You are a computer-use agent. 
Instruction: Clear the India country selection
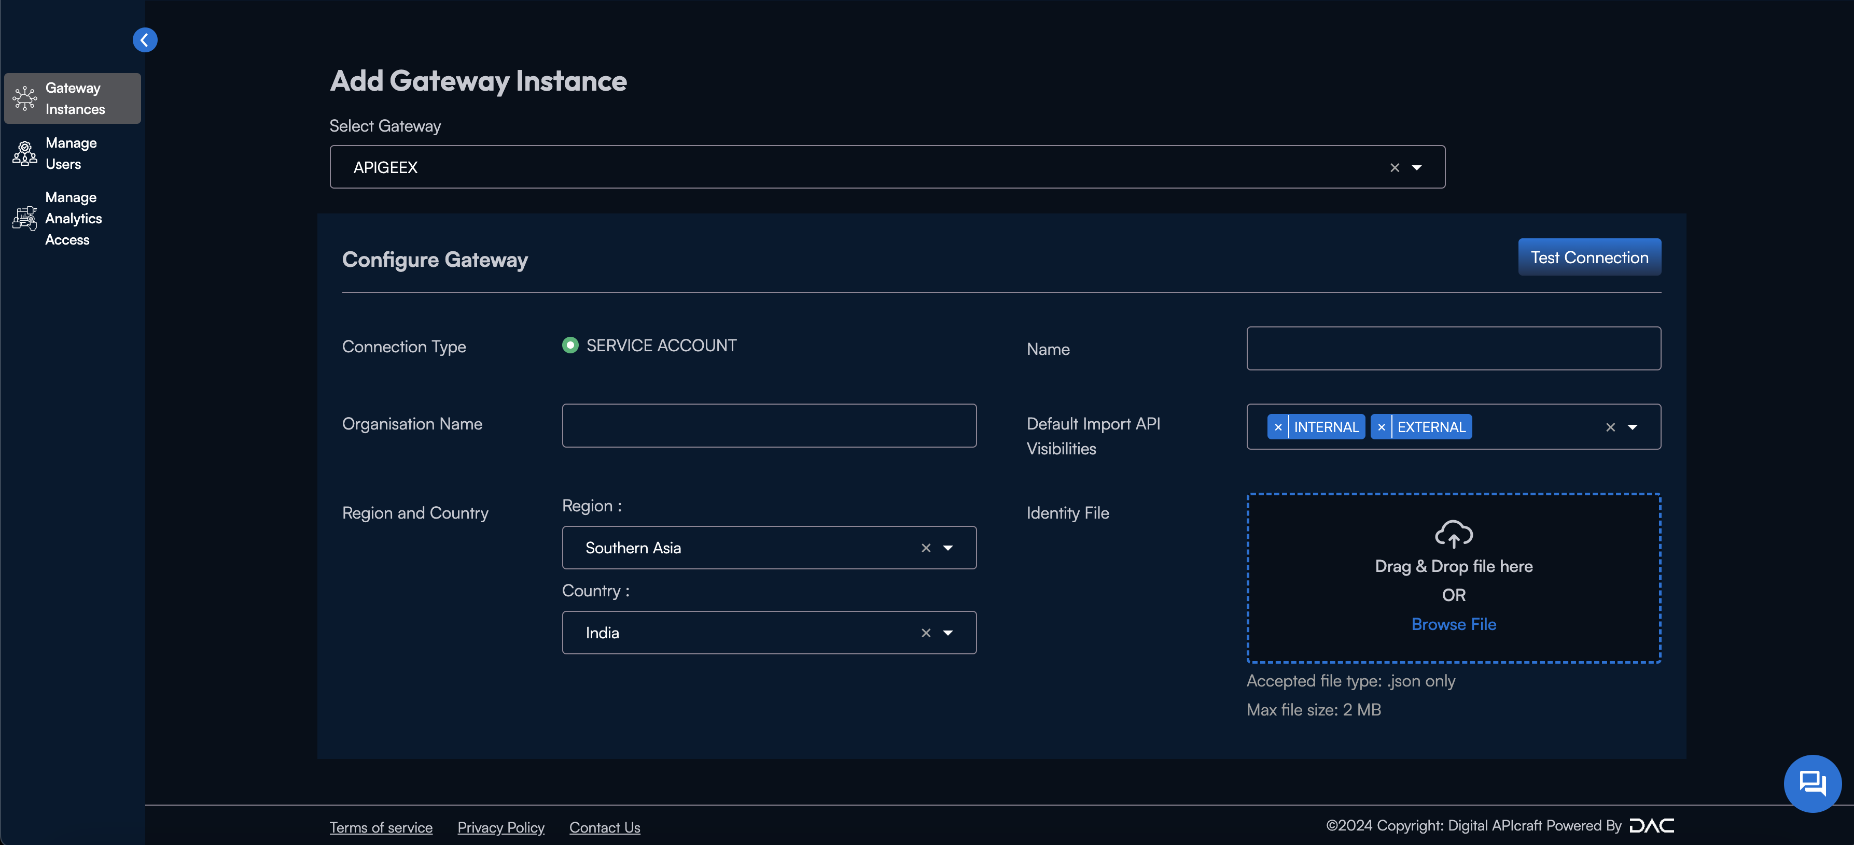(926, 633)
